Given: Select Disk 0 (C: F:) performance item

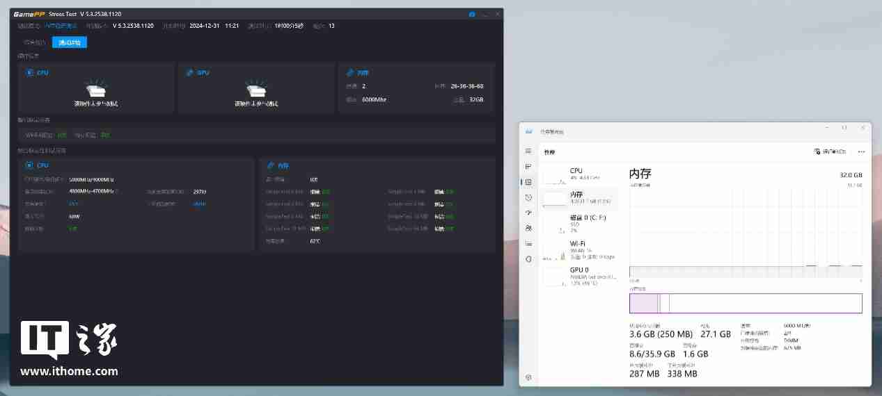Looking at the screenshot, I should click(x=585, y=221).
